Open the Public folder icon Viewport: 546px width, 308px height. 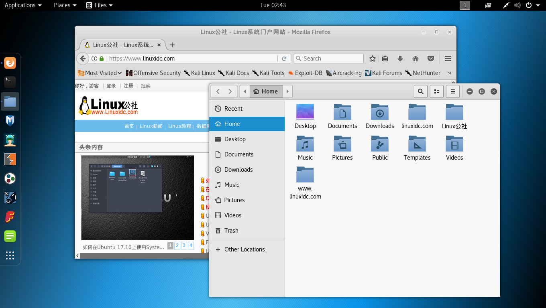[380, 144]
